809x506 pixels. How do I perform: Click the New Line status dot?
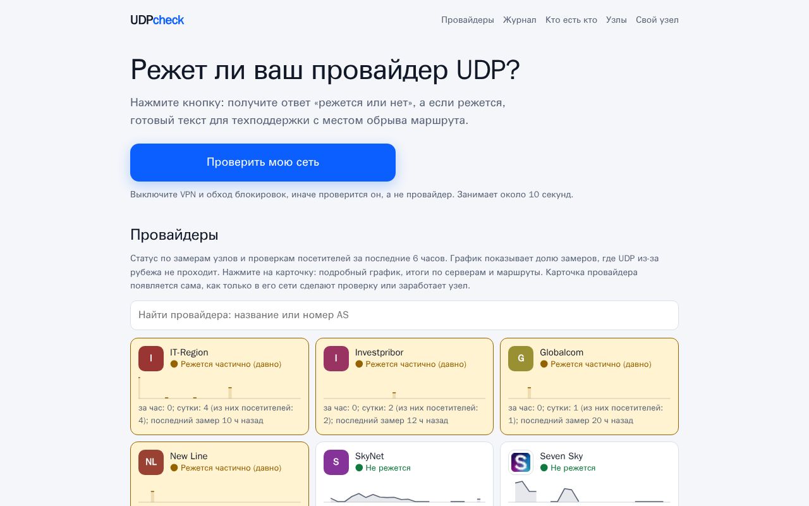point(174,468)
